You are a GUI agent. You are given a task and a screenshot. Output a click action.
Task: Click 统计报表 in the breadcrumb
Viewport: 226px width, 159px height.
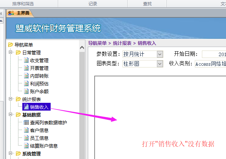click(122, 43)
